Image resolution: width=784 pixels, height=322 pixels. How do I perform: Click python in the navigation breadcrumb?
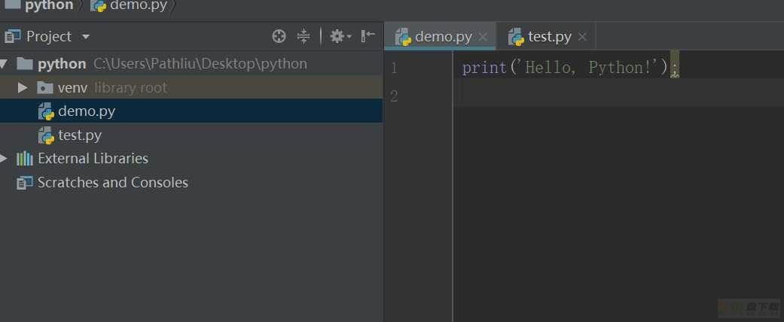coord(48,5)
